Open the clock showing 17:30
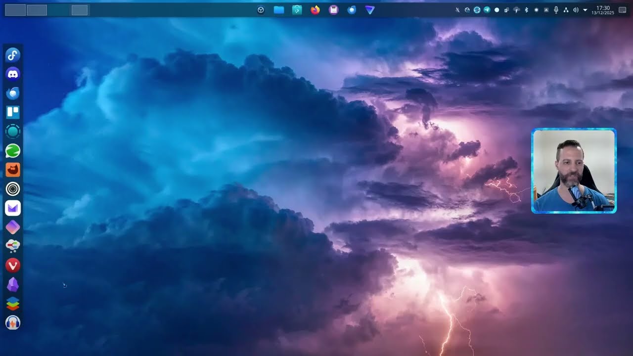 pos(603,10)
